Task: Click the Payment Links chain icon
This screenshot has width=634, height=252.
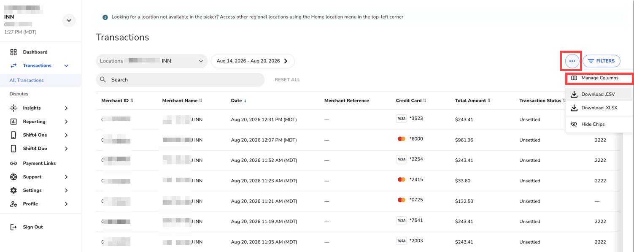Action: click(x=13, y=163)
